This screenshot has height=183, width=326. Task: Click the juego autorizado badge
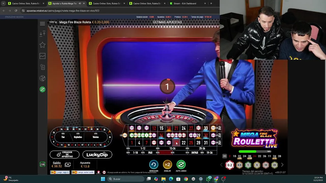(x=83, y=172)
